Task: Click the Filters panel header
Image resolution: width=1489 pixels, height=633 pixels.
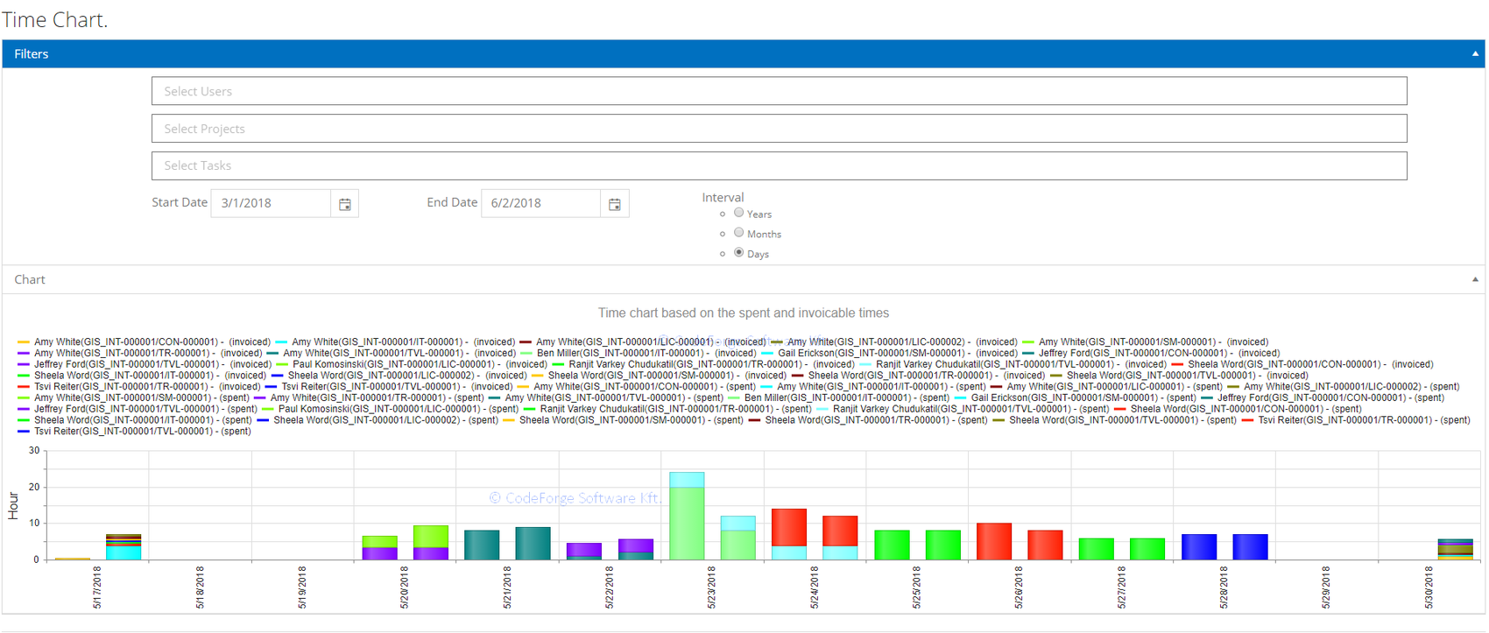Action: pyautogui.click(x=32, y=54)
